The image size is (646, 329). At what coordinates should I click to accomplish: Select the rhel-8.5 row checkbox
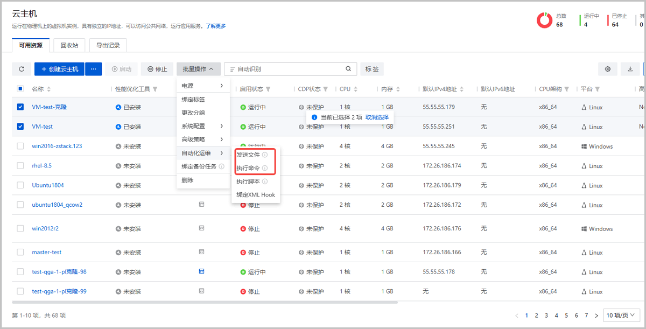[20, 166]
